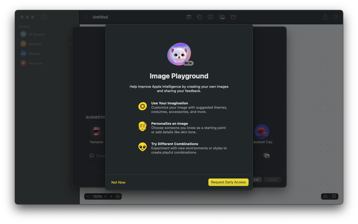Click the Describe an image input field
The height and width of the screenshot is (224, 358).
pos(97,155)
